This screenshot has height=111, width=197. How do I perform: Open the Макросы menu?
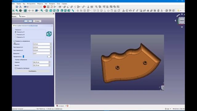coord(40,4)
